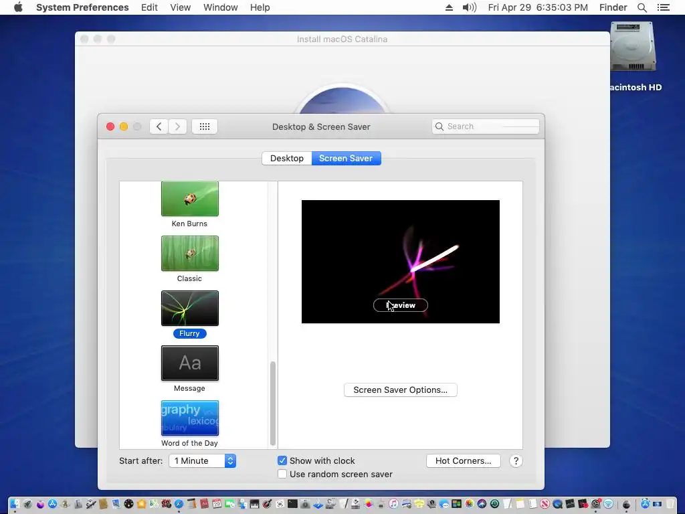
Task: Show all preferences grid button
Action: pyautogui.click(x=205, y=126)
